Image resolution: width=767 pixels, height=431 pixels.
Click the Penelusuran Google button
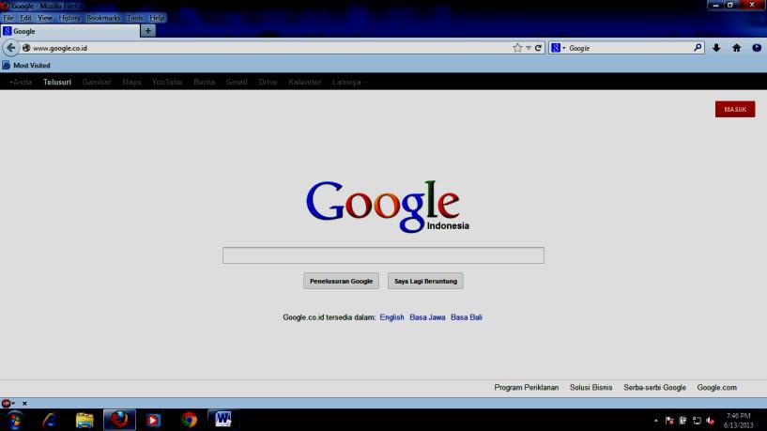pos(341,282)
